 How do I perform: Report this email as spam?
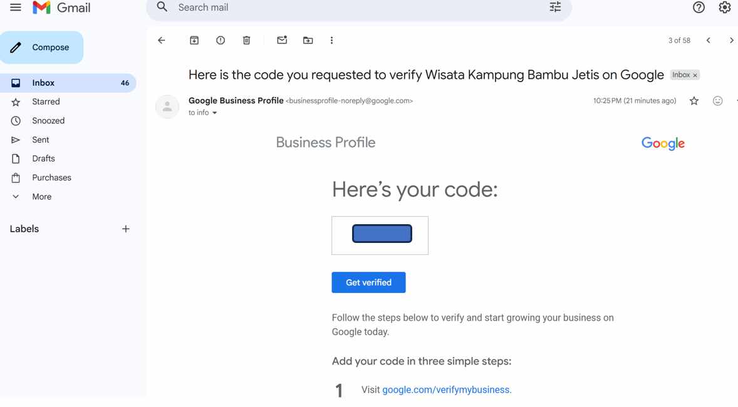[220, 39]
